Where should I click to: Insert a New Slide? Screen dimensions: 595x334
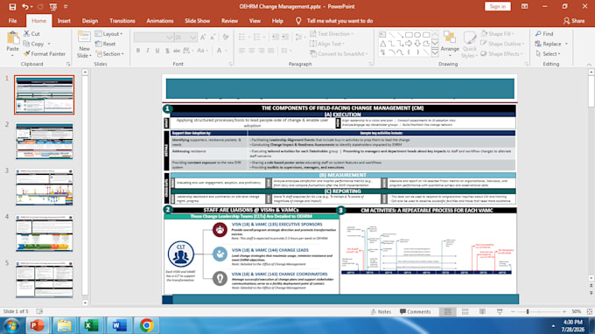click(x=84, y=45)
